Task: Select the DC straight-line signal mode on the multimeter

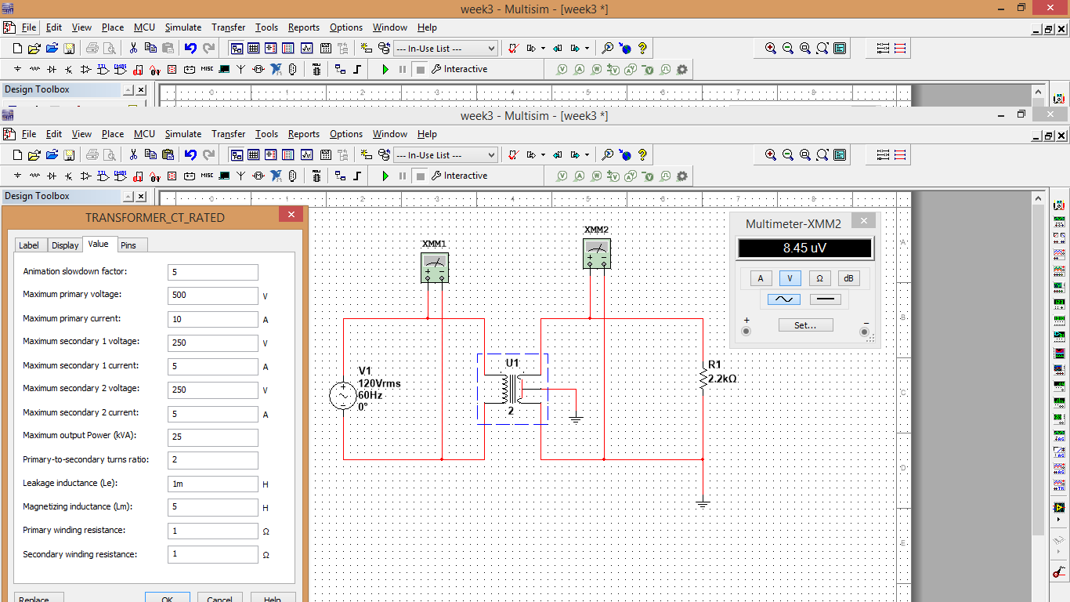Action: click(825, 299)
